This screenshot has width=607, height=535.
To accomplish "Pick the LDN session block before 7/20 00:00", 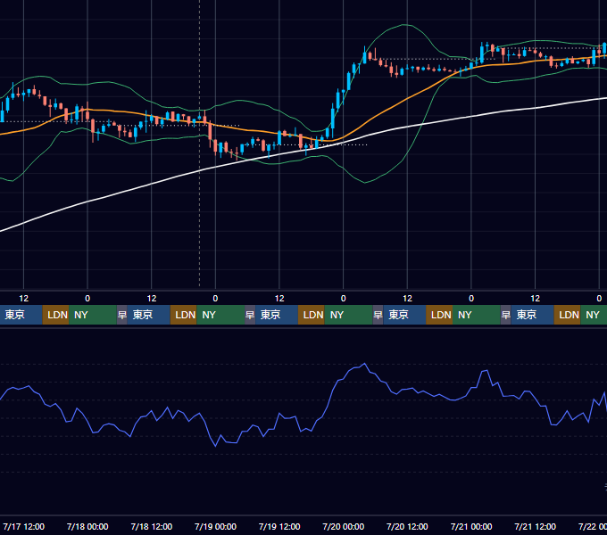I will coord(312,315).
